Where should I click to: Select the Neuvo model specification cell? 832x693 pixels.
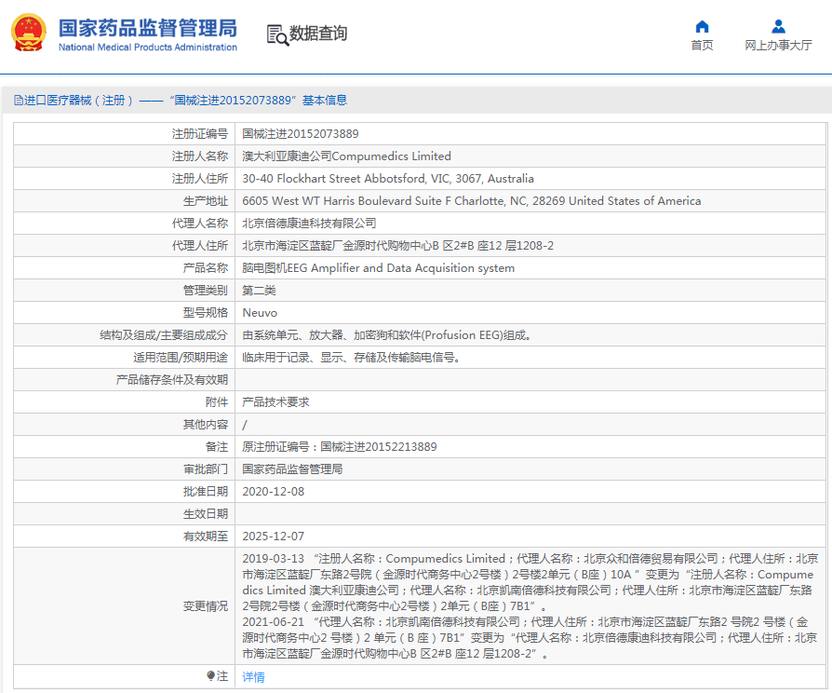[x=260, y=313]
